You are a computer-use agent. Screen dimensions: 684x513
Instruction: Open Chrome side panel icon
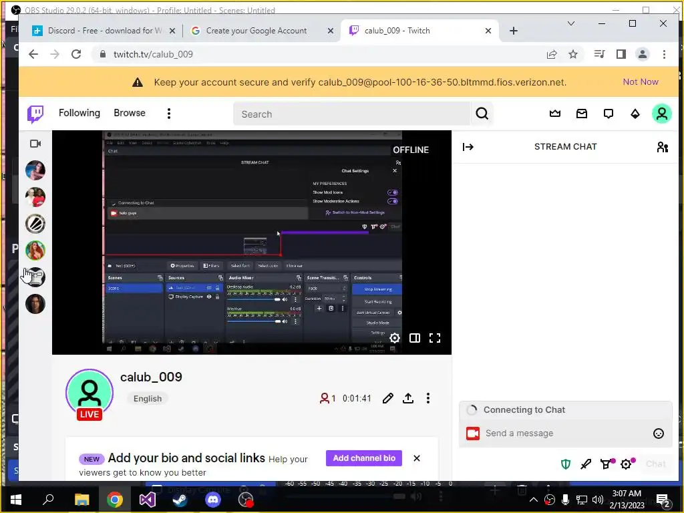621,54
